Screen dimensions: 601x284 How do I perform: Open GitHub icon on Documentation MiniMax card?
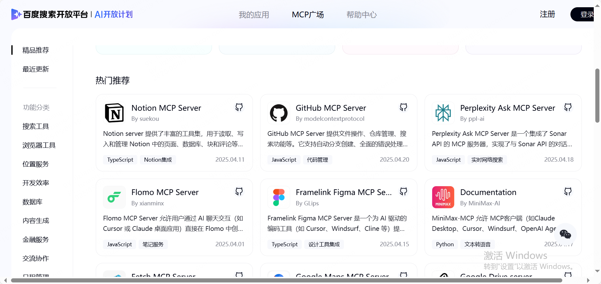pos(568,192)
